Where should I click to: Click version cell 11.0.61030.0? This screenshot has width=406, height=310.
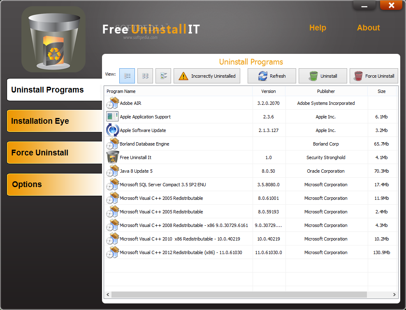pos(269,252)
